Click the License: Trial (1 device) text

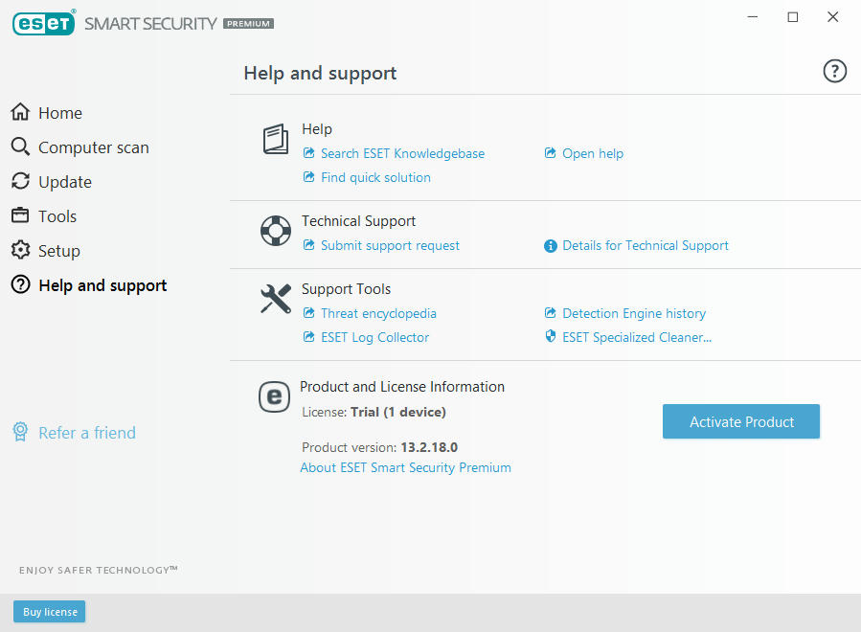coord(374,413)
